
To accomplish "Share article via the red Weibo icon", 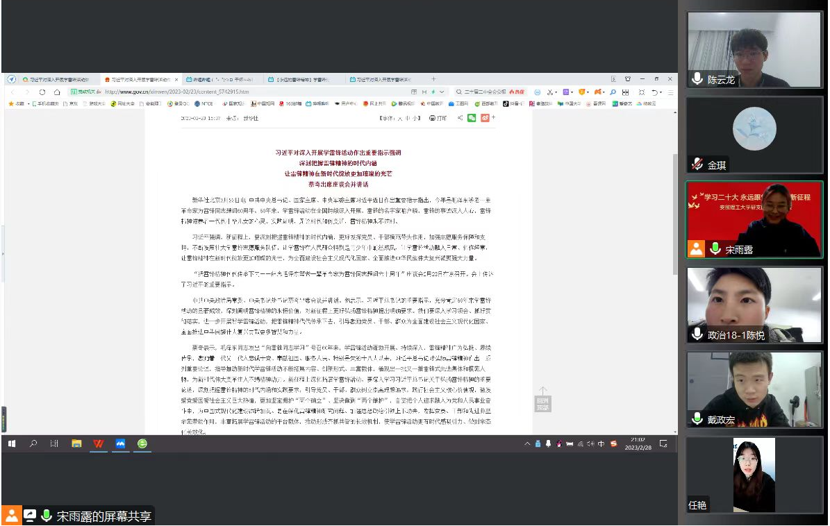I will tap(485, 118).
